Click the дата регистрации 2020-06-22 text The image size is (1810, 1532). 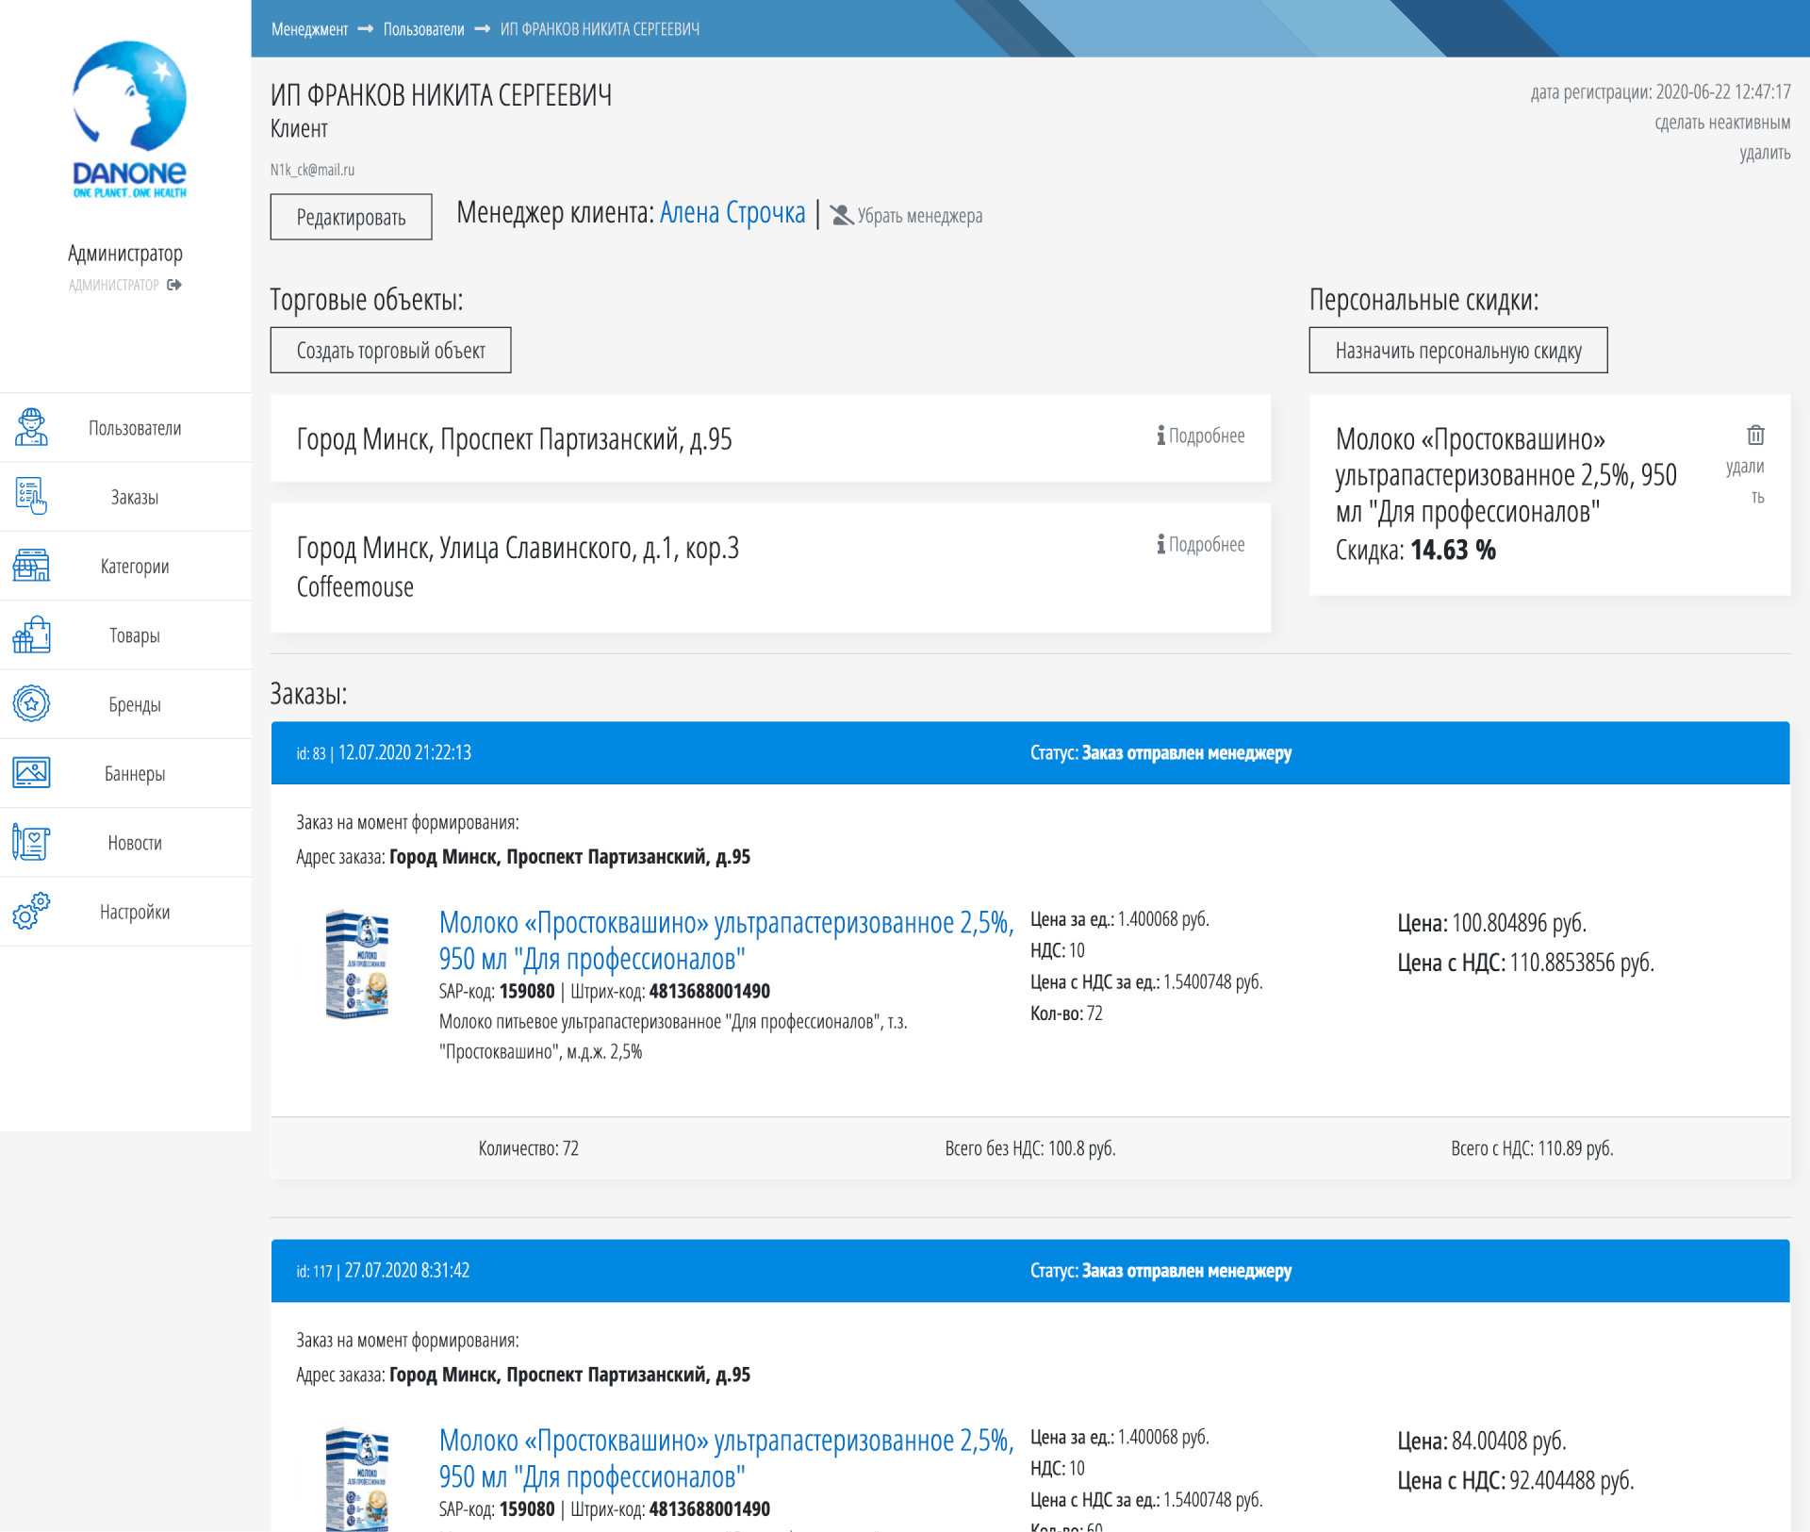pos(1661,91)
